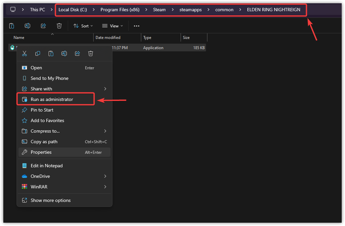Screen dimensions: 345x226
Task: Click the Cut icon in context menu
Action: coord(24,53)
